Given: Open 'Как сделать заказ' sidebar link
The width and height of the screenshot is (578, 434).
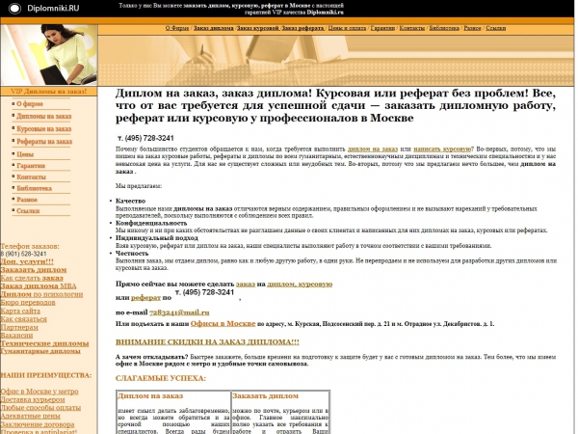Looking at the screenshot, I should [x=32, y=278].
